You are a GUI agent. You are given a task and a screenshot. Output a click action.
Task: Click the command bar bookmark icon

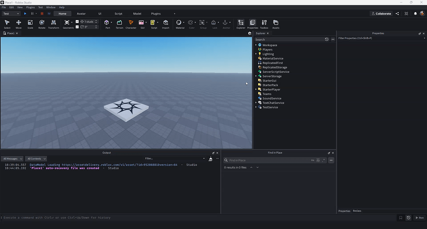pos(401,218)
